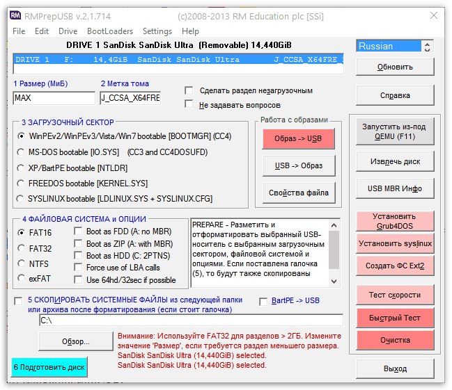Click the Выход button
452x390 pixels.
tap(395, 368)
